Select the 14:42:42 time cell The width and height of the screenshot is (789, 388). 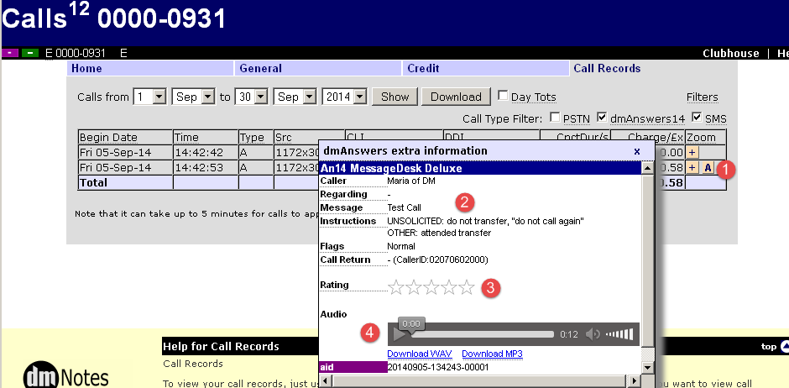[206, 152]
